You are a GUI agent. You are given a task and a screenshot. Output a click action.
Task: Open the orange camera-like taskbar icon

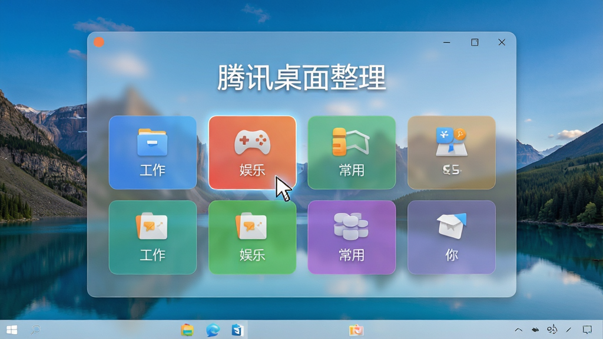tap(356, 330)
